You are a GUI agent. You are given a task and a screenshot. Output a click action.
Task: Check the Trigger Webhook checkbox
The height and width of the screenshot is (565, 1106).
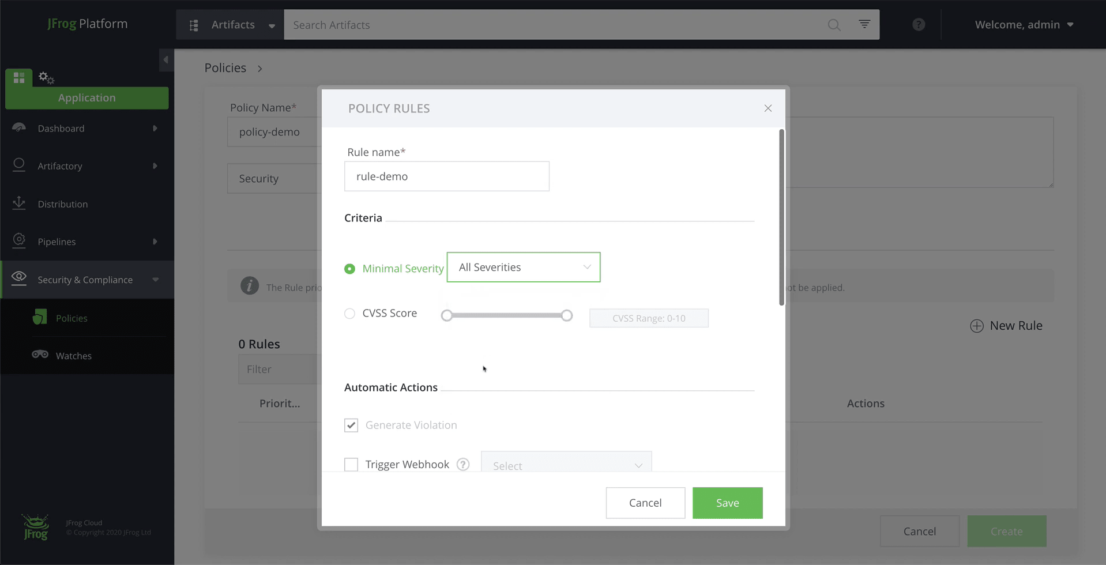[351, 464]
